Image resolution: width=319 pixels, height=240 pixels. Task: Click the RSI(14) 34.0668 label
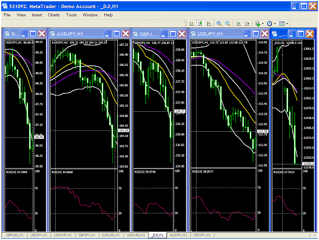coord(62,172)
